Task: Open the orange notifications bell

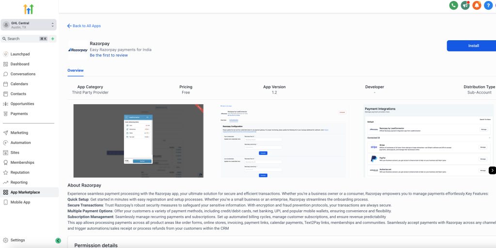Action: pyautogui.click(x=477, y=5)
